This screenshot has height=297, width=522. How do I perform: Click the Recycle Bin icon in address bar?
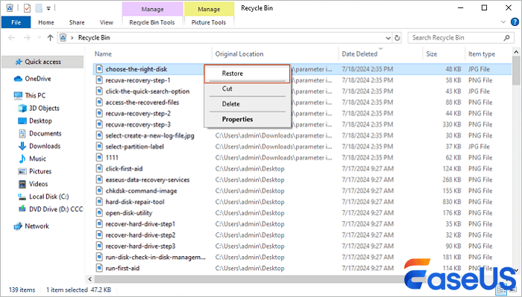(x=63, y=38)
